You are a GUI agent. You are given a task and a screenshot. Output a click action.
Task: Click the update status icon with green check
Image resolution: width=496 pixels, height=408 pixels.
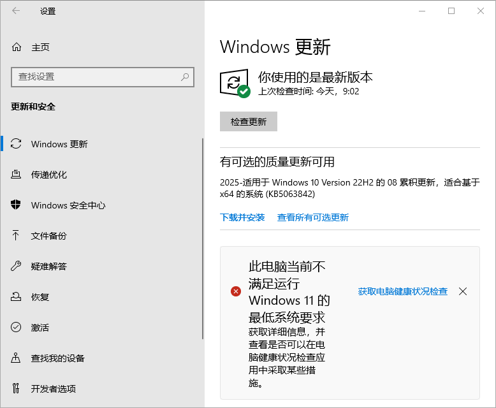point(235,83)
